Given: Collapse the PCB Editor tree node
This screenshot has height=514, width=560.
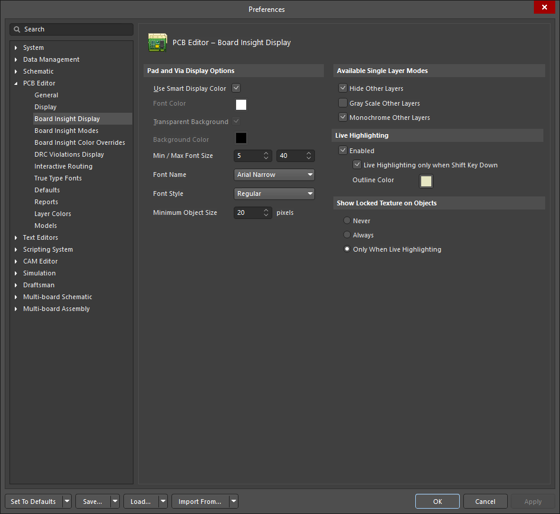Looking at the screenshot, I should tap(15, 83).
